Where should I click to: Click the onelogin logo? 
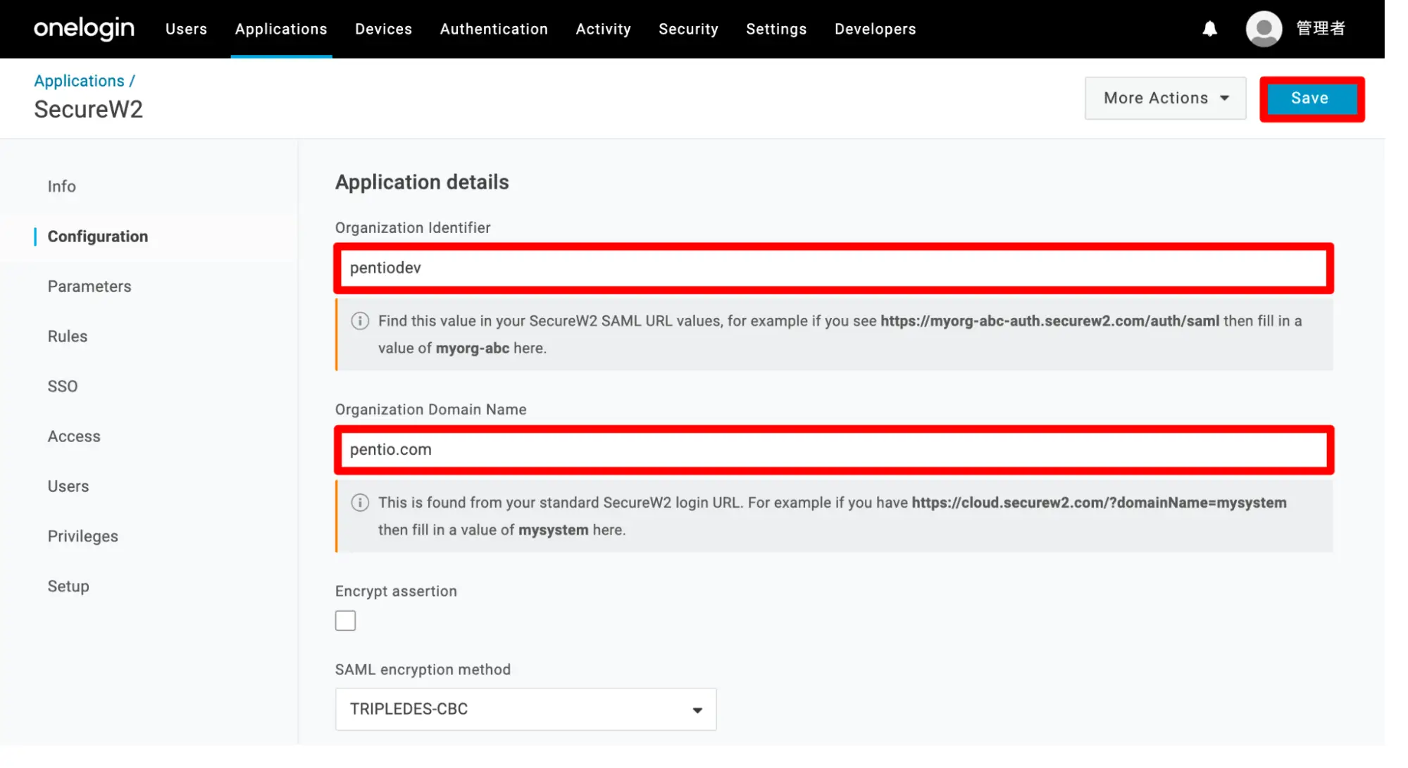(x=84, y=29)
